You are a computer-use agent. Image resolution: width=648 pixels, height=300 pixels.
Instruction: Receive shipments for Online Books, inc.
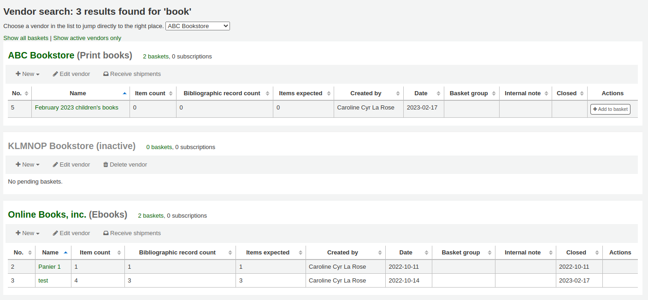pyautogui.click(x=132, y=233)
